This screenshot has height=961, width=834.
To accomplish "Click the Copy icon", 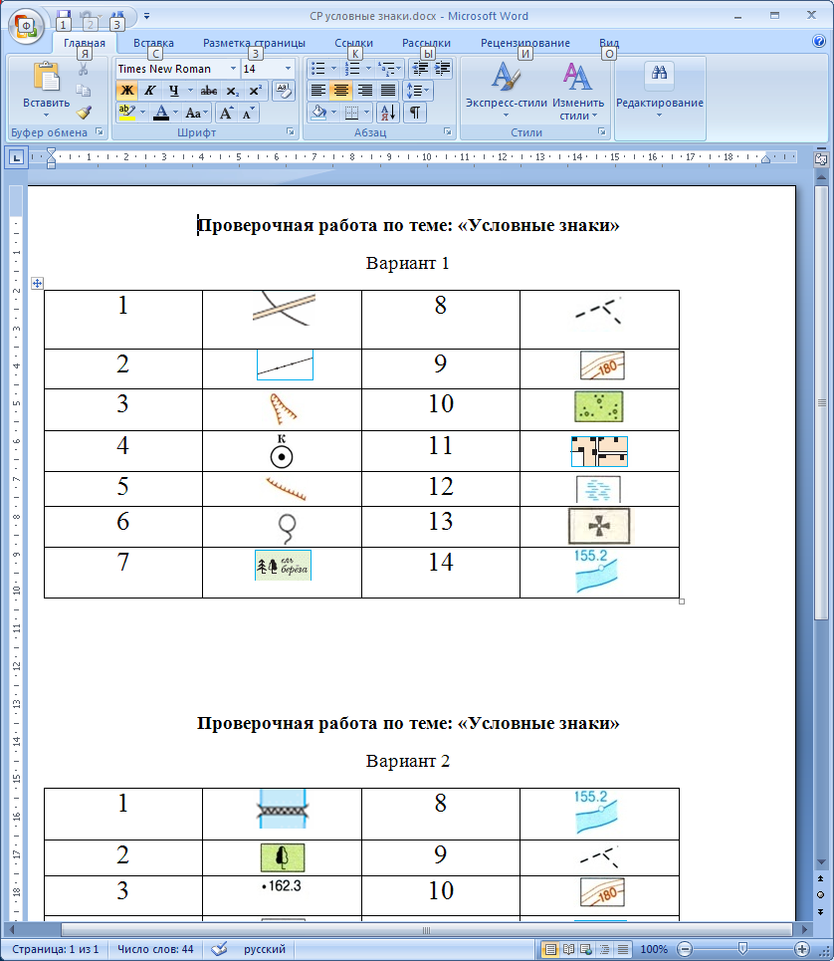I will point(84,91).
